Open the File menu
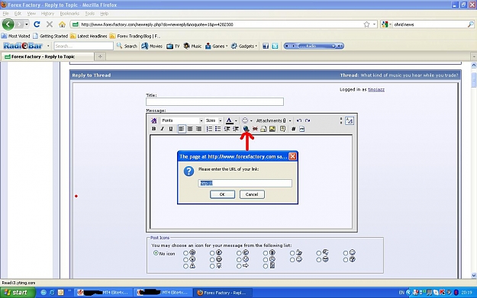477x298 pixels. (6, 14)
